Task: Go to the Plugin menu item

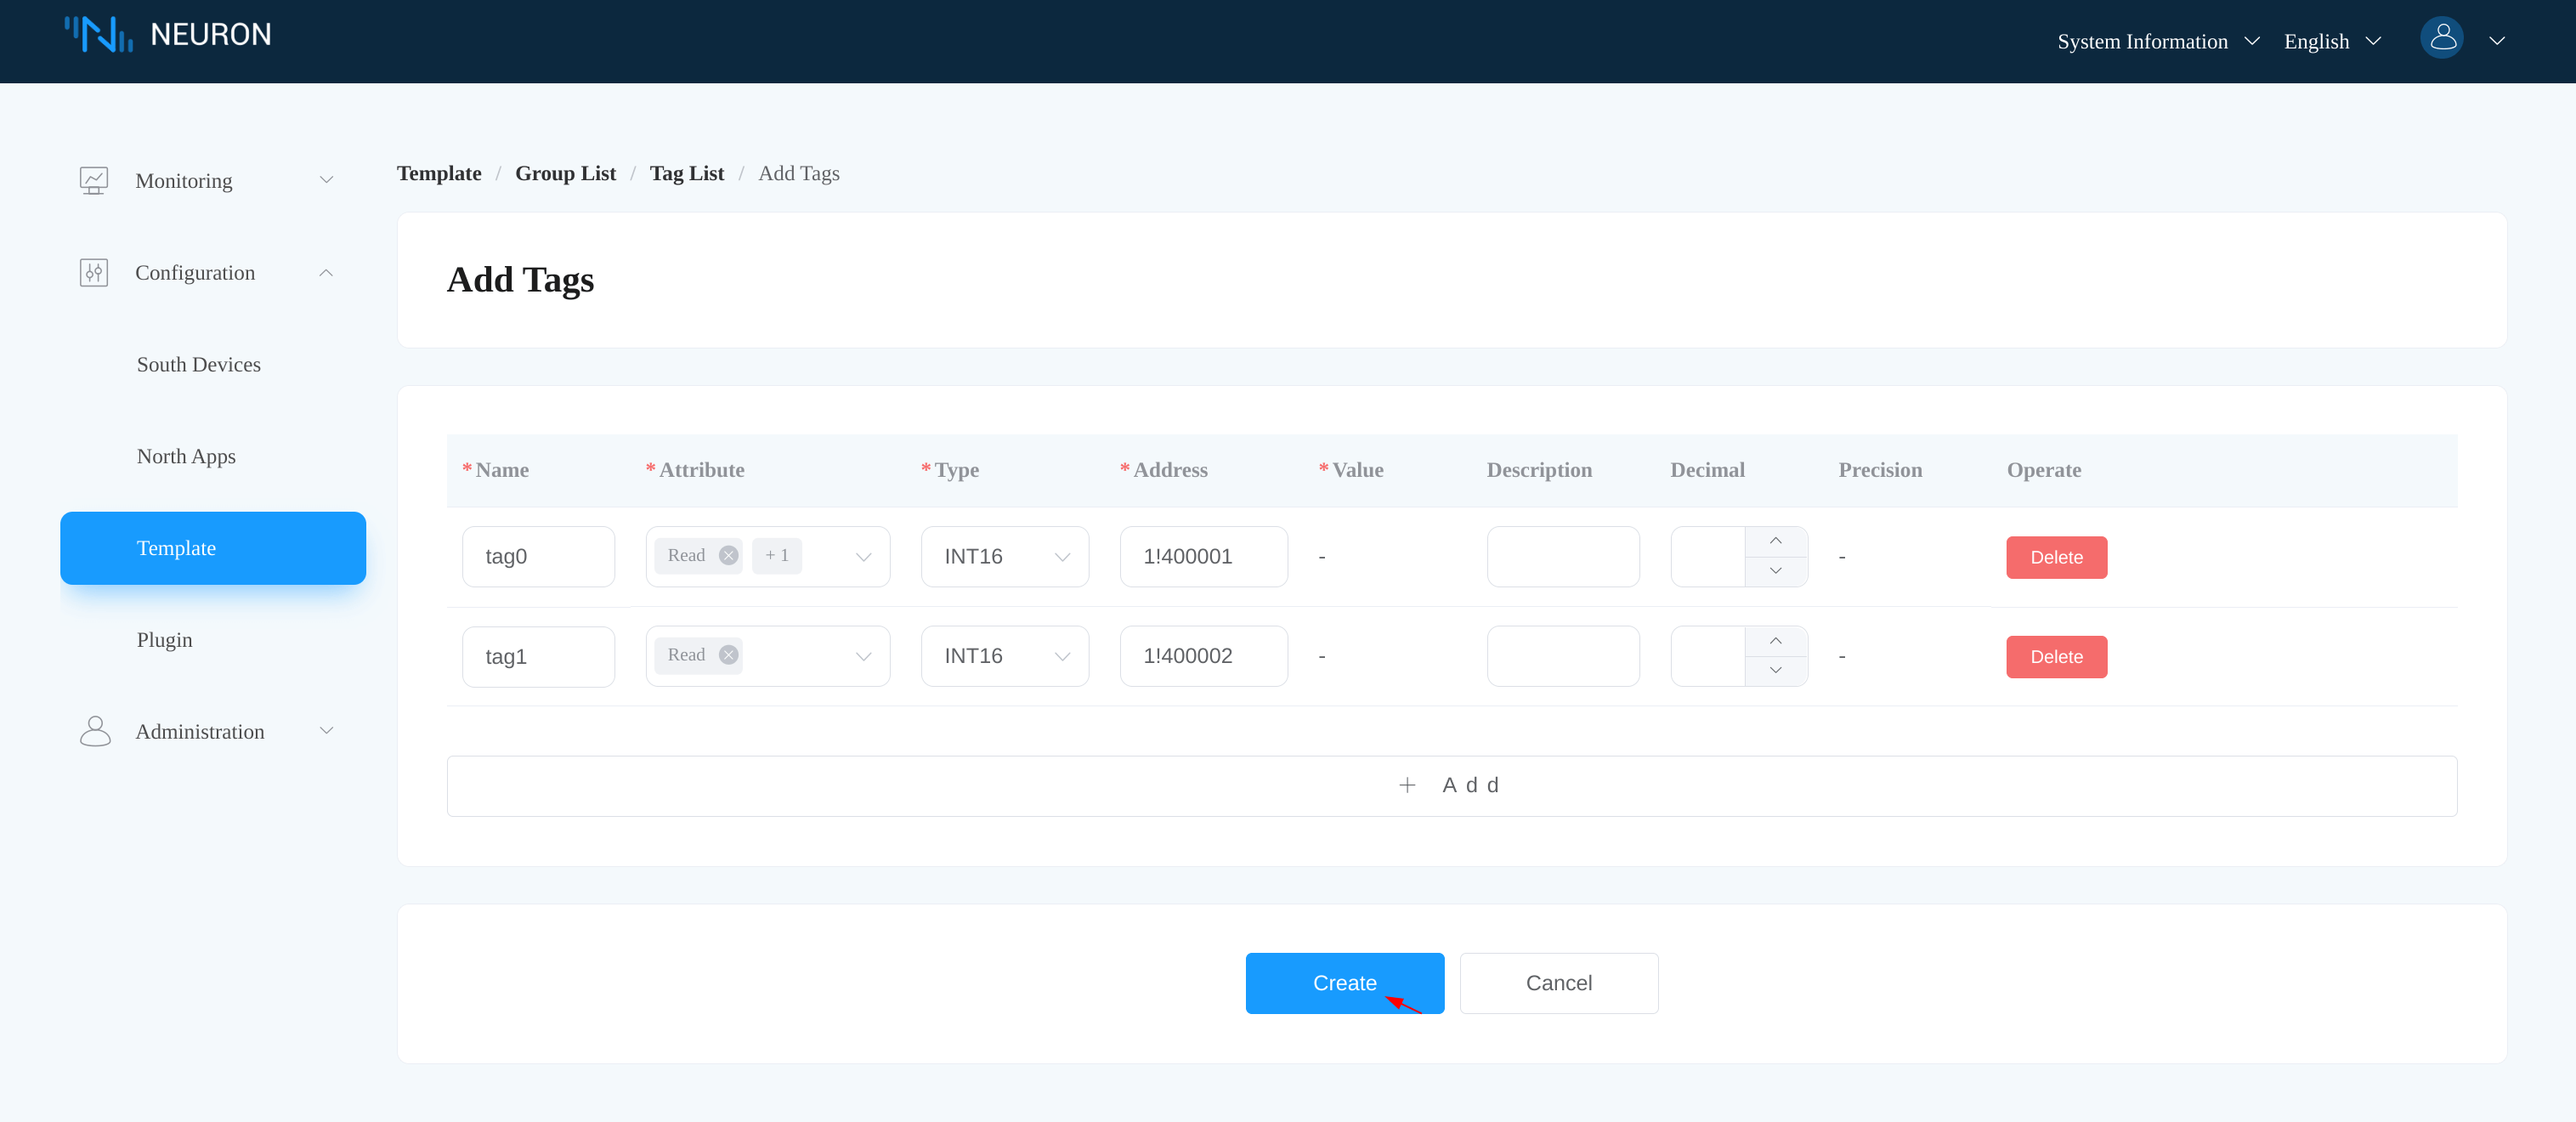Action: click(x=164, y=640)
